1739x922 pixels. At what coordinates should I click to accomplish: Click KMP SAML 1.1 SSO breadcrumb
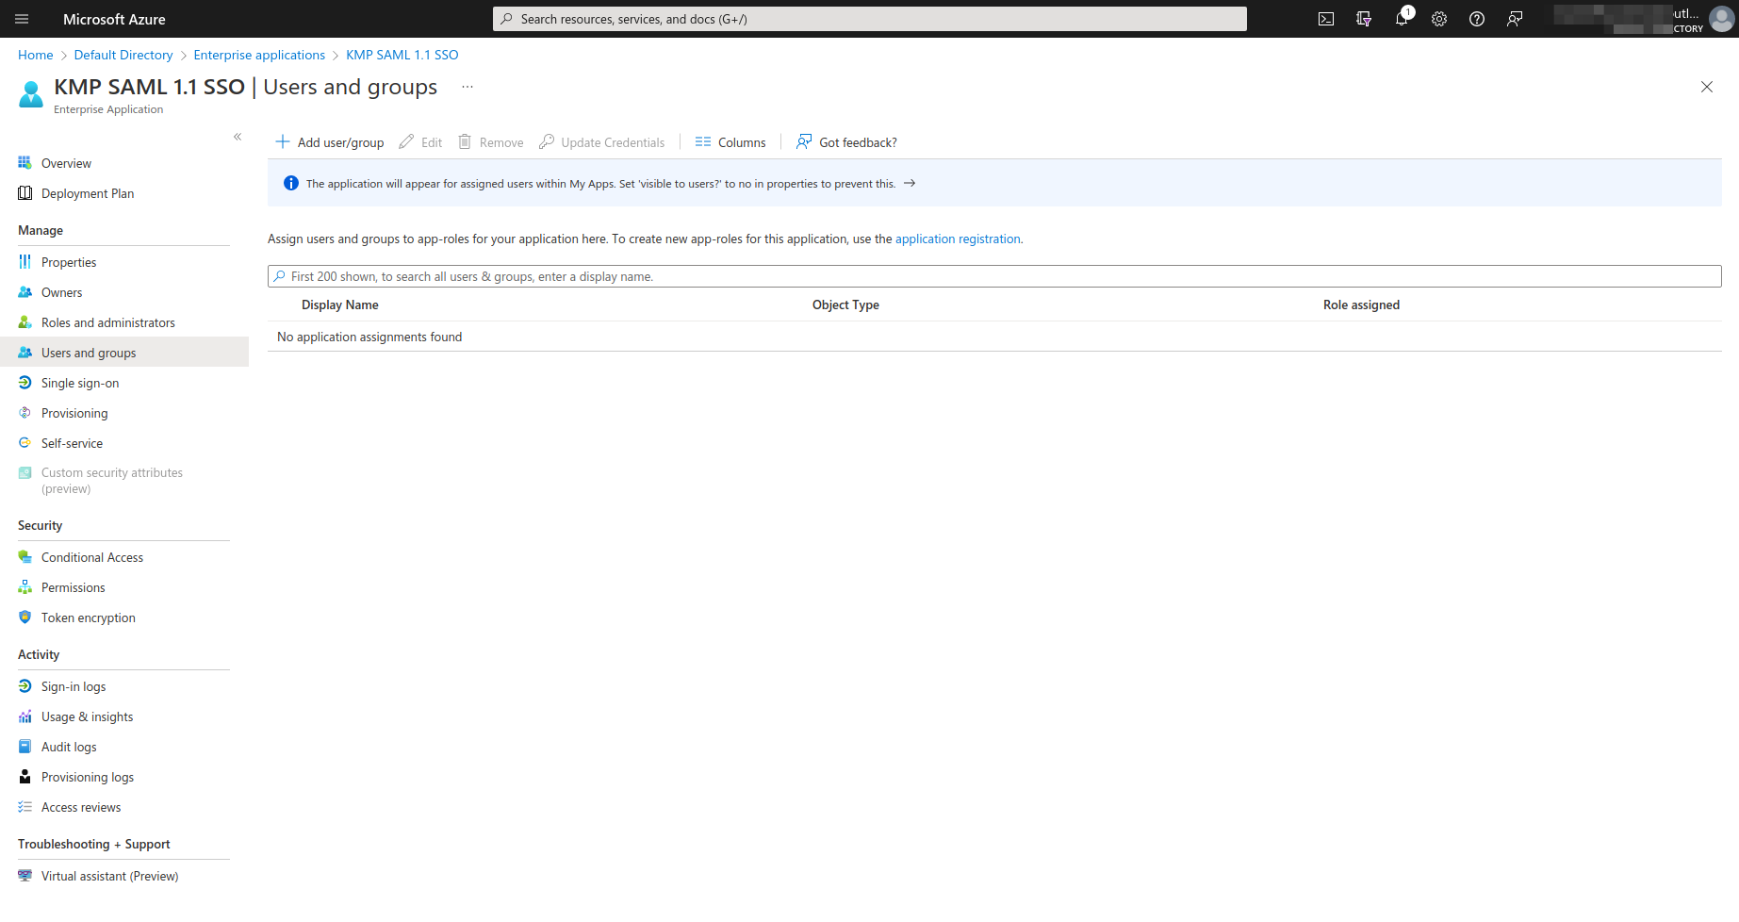pos(402,55)
